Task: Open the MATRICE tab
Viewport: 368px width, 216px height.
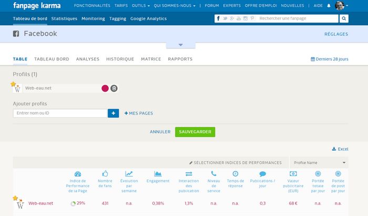Action: pyautogui.click(x=151, y=59)
